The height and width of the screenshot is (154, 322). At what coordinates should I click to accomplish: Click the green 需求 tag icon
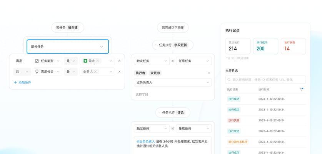[x=85, y=61]
